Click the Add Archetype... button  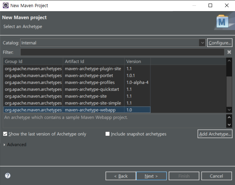[x=215, y=134]
